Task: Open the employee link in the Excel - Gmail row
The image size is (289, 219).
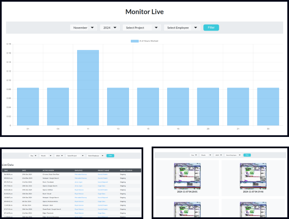Action: coord(79,193)
